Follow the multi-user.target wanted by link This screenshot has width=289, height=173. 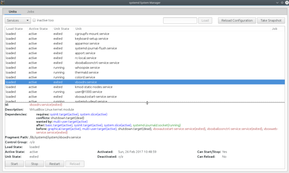click(x=70, y=122)
